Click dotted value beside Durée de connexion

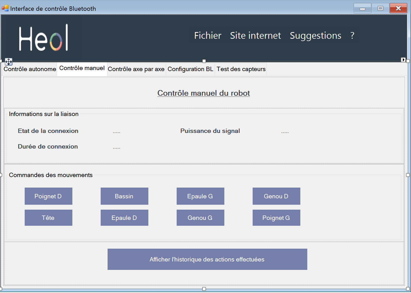(x=117, y=148)
